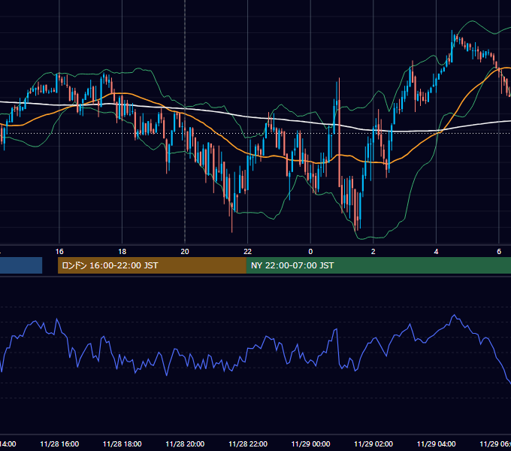The width and height of the screenshot is (511, 451).
Task: Click the NY 22:00-07:00 JST session bar
Action: (378, 265)
